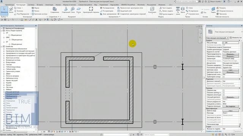Viewport: 243px width, 136px height.
Task: Toggle the Траектория солнца checkbox
Action: [224, 77]
